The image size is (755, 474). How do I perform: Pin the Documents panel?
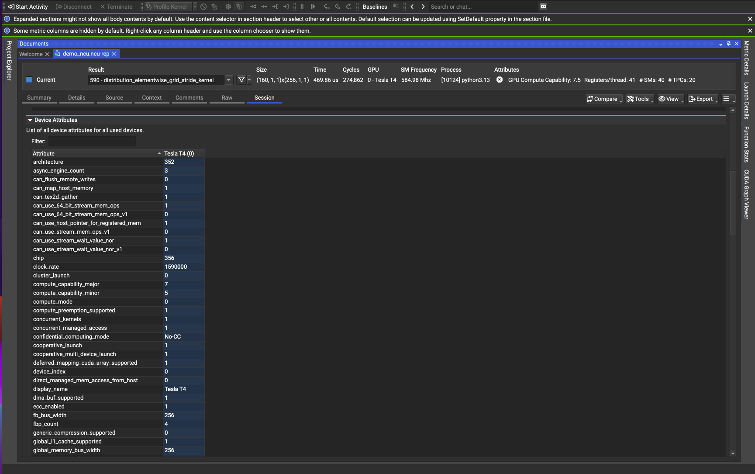(729, 44)
